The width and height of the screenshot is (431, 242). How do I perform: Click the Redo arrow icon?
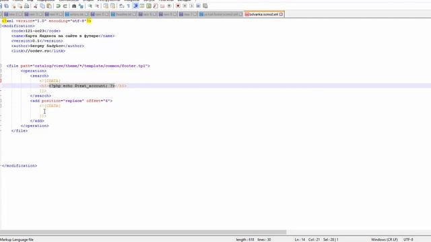tap(65, 6)
